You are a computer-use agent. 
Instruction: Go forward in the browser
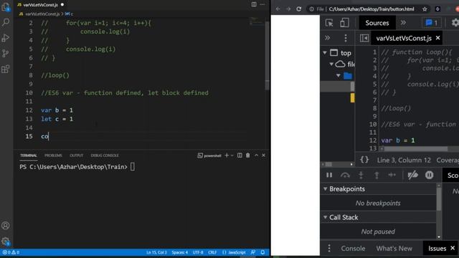(288, 9)
